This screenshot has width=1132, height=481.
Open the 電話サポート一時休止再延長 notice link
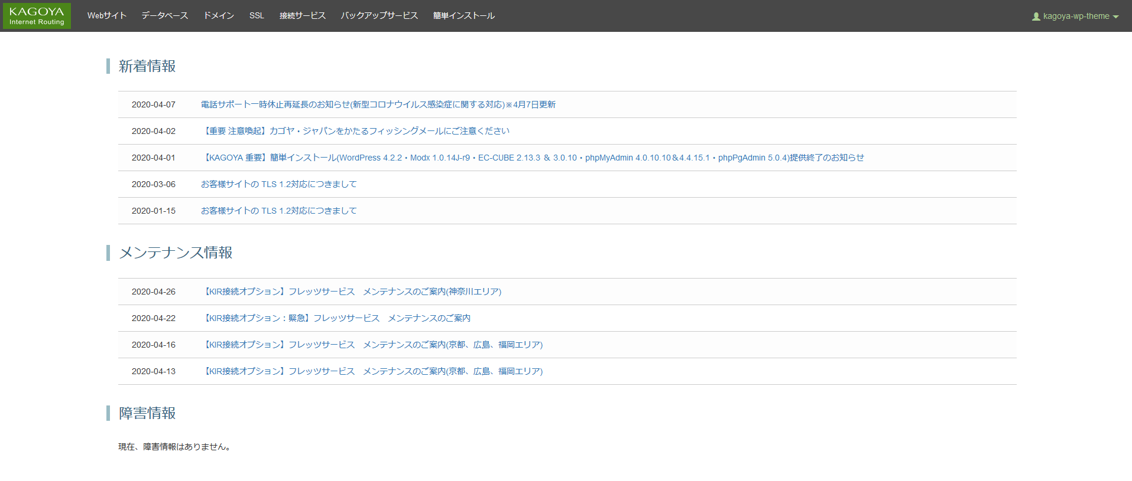coord(378,104)
